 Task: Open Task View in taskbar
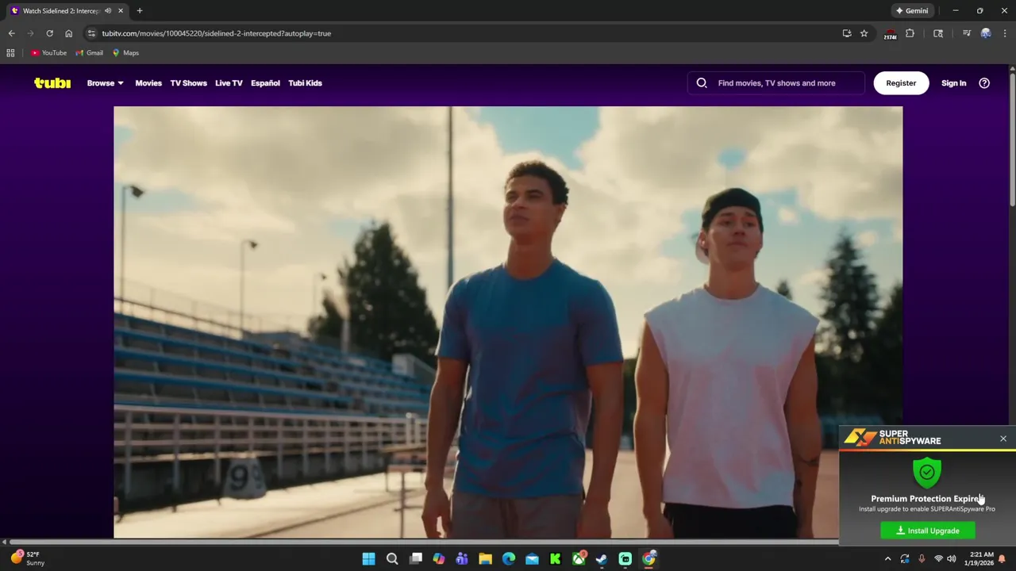pyautogui.click(x=416, y=559)
